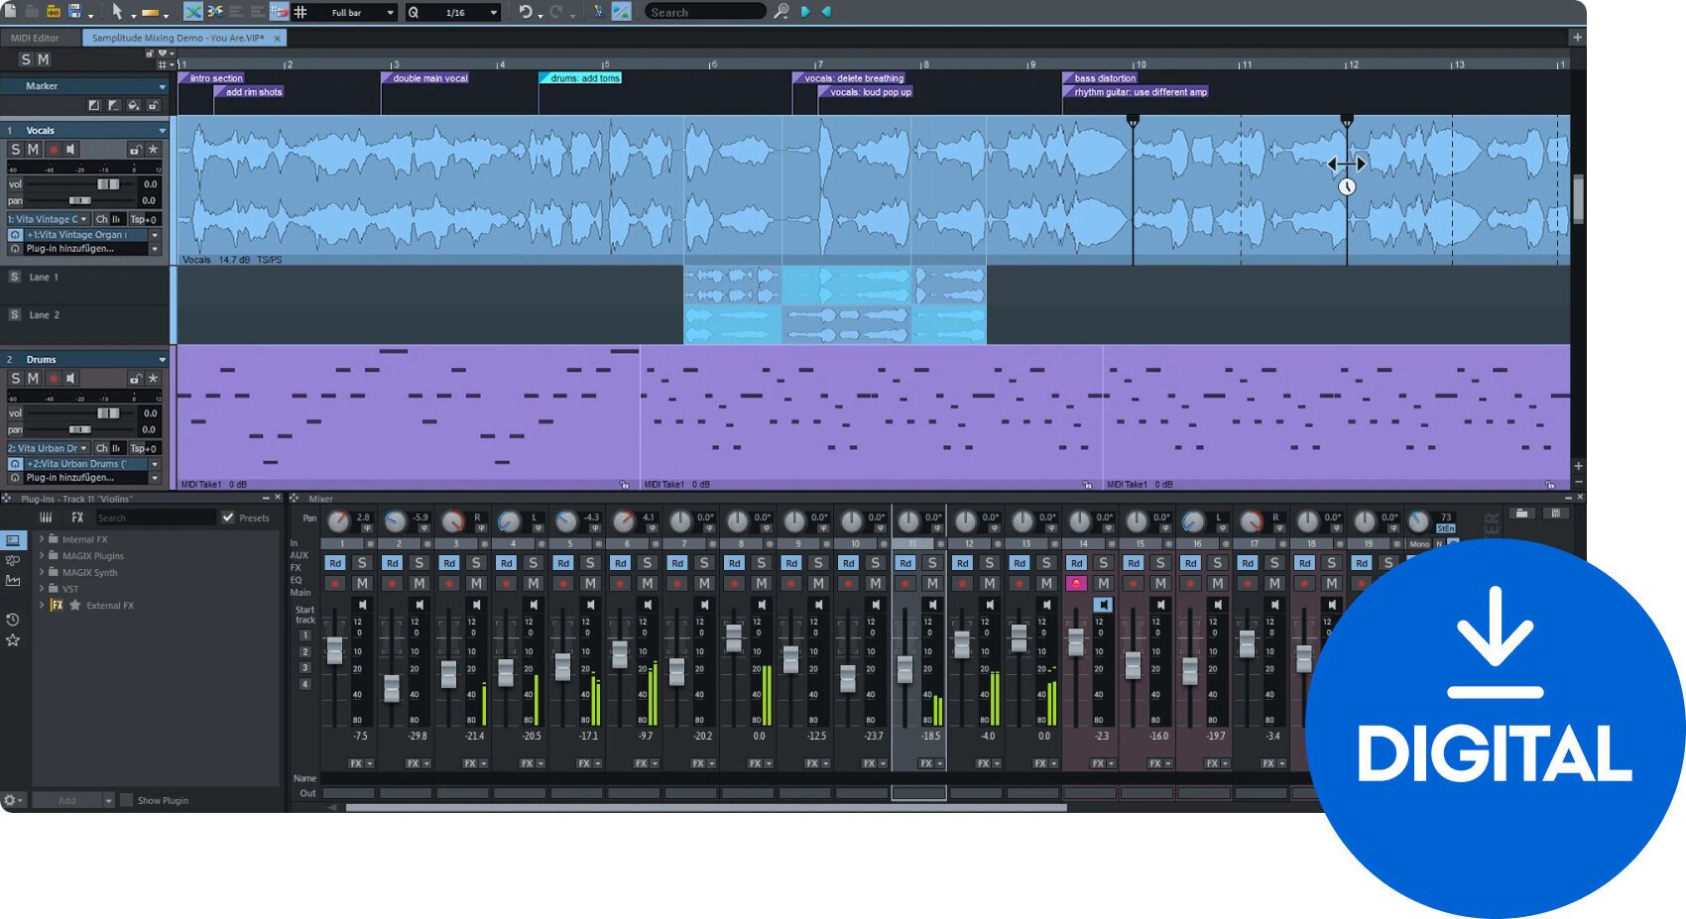Expand the External FX folder
This screenshot has height=919, width=1686.
[42, 605]
